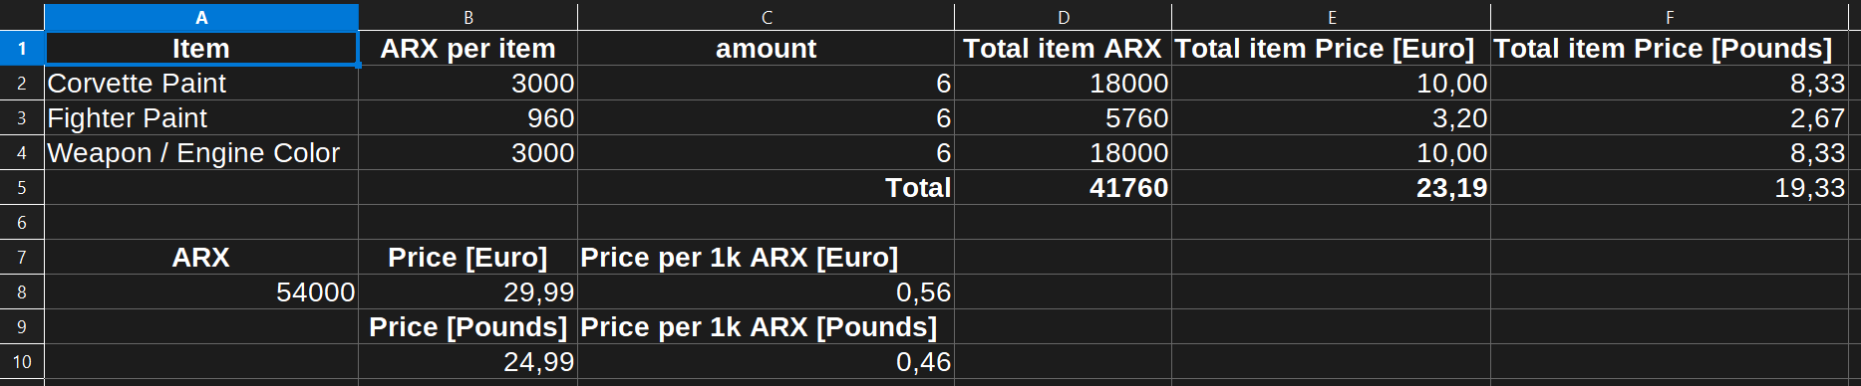The height and width of the screenshot is (386, 1861).
Task: Click the total Euro price 23,19
Action: click(1331, 187)
